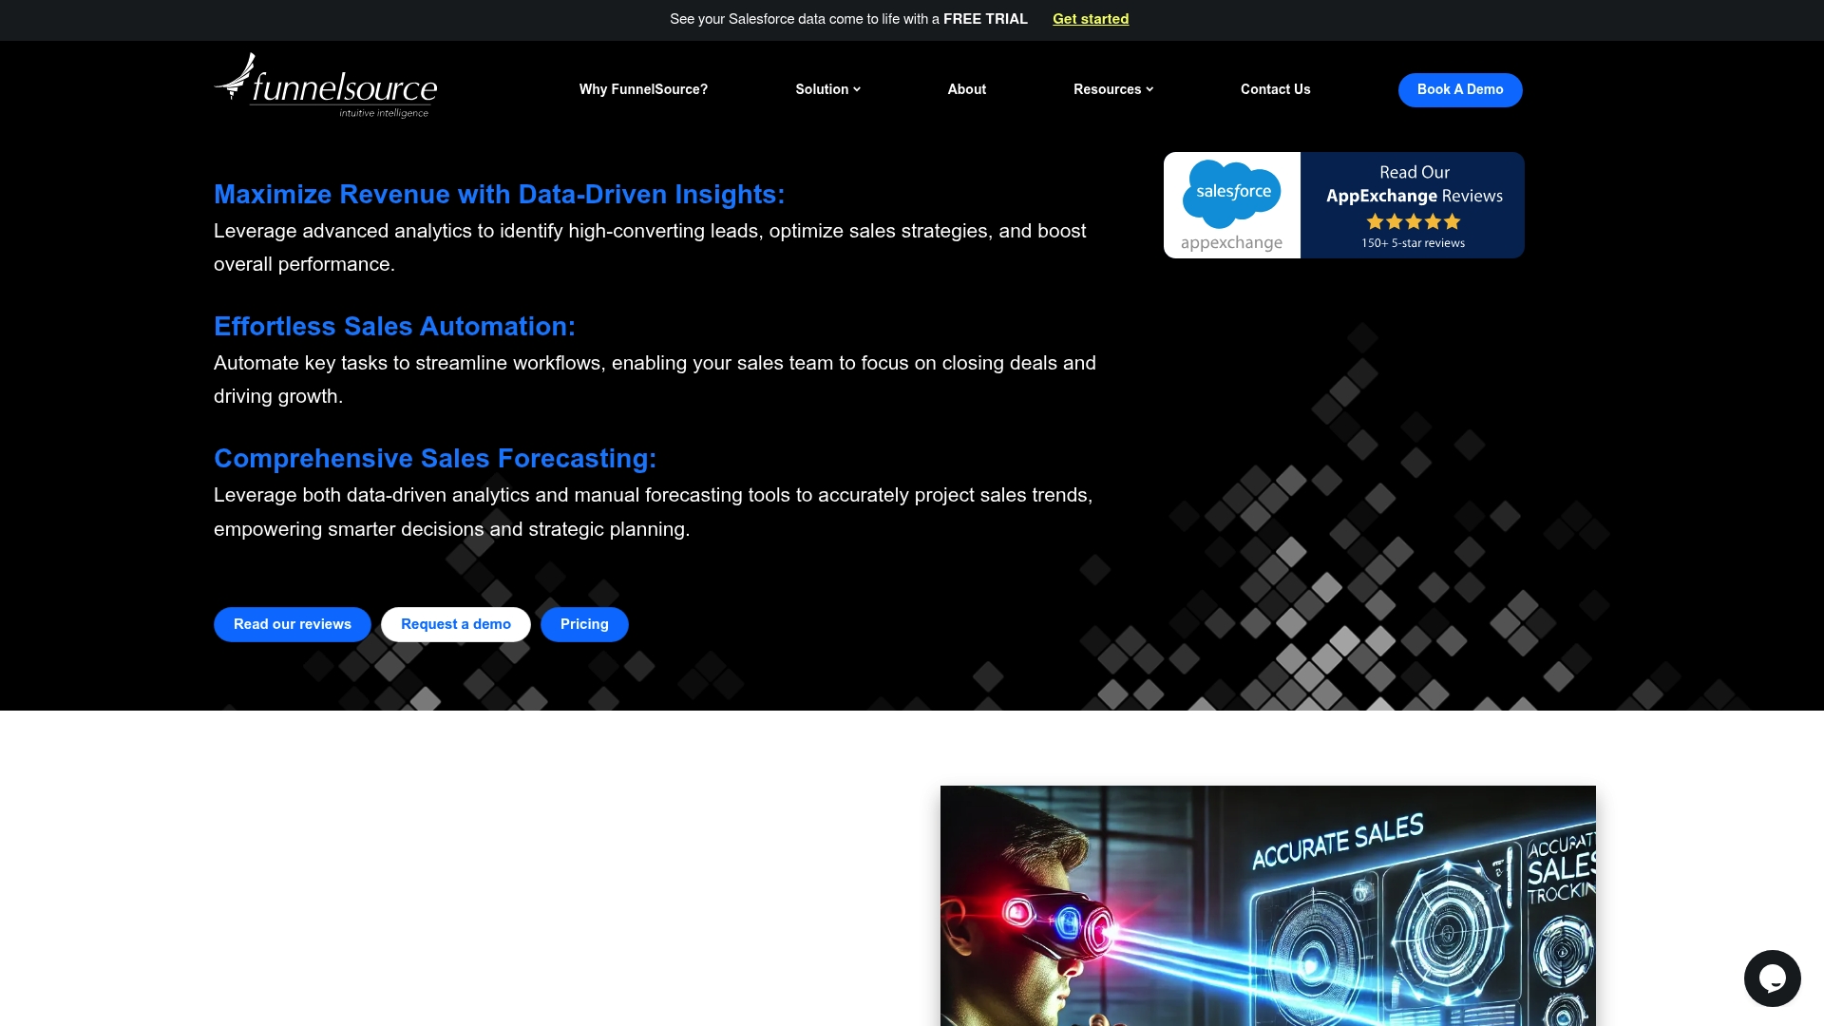1824x1026 pixels.
Task: Click 'Effortless Sales Automation' heading
Action: tap(394, 326)
